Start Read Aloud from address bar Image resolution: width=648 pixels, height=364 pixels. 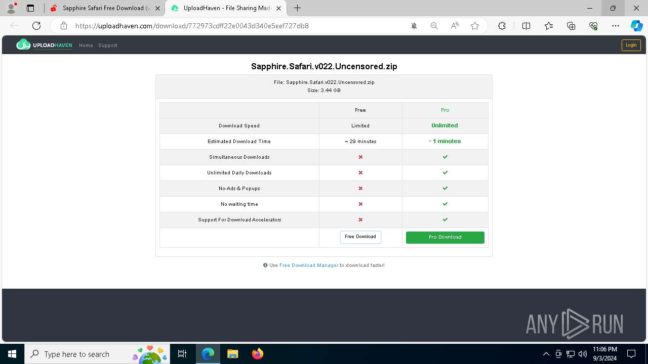455,26
